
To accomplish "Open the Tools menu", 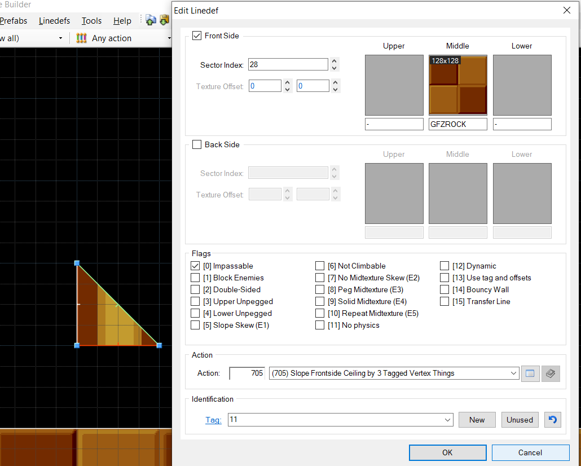I will [91, 21].
